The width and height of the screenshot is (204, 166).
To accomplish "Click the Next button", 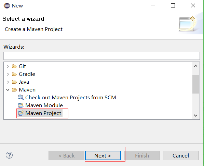I will coord(103,155).
